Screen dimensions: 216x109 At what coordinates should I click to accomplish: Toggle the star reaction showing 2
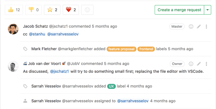click(52, 10)
